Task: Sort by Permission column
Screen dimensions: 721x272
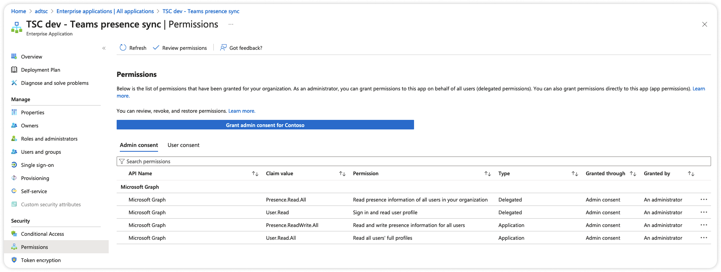Action: tap(488, 174)
